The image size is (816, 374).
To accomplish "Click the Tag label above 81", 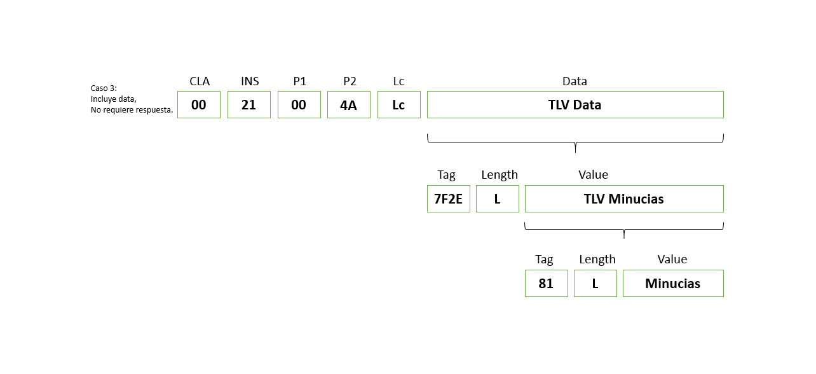I will (544, 260).
